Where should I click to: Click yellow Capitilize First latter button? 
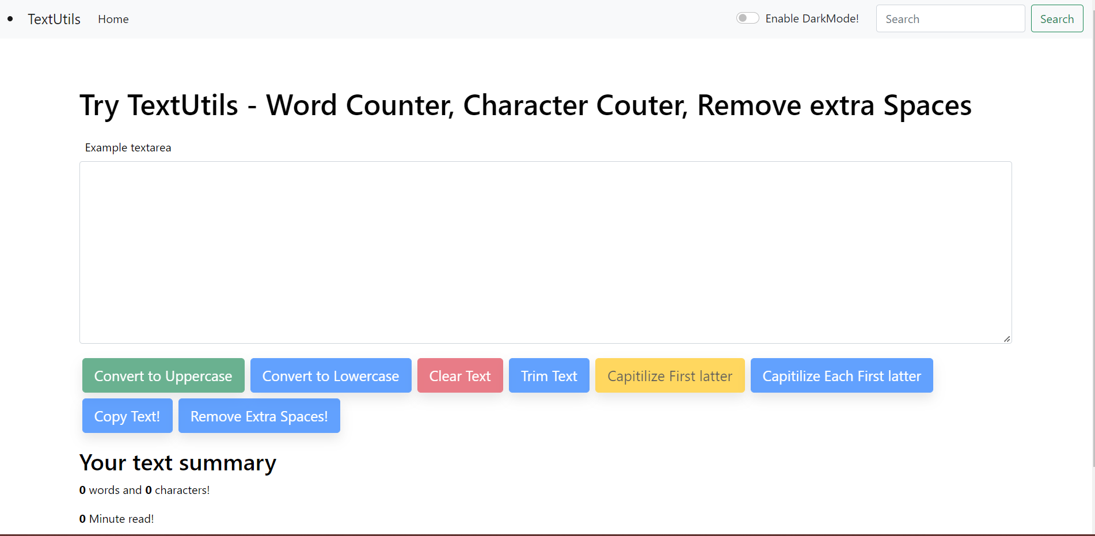pyautogui.click(x=670, y=376)
